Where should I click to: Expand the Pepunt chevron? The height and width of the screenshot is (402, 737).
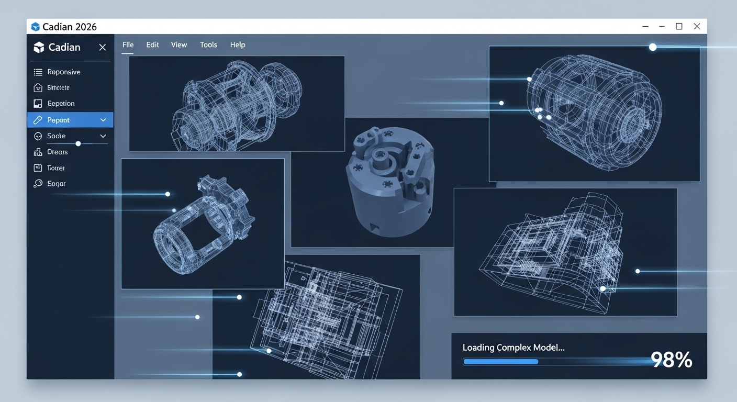103,120
